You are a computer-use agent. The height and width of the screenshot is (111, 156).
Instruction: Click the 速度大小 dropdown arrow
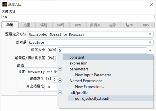tap(150, 51)
